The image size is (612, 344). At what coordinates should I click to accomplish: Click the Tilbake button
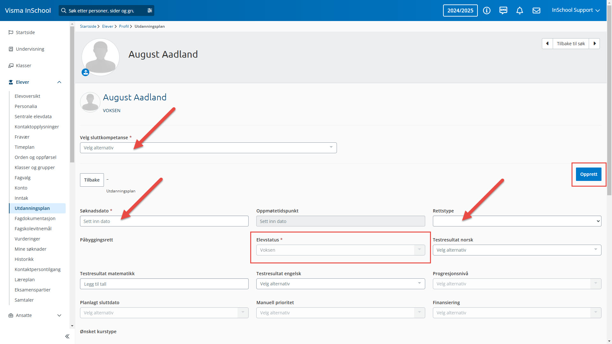tap(92, 180)
